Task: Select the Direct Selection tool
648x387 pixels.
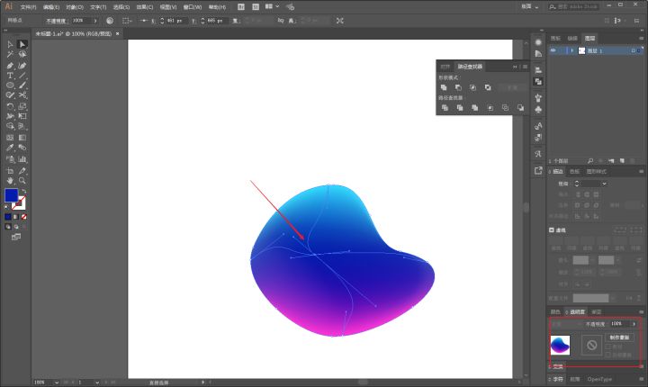Action: [22, 44]
